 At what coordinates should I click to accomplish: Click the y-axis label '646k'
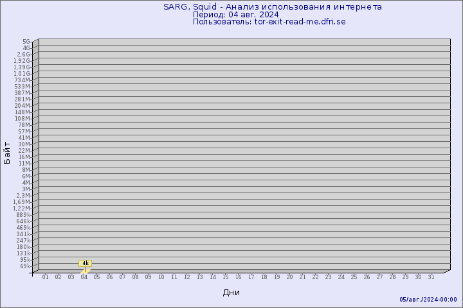pos(23,221)
